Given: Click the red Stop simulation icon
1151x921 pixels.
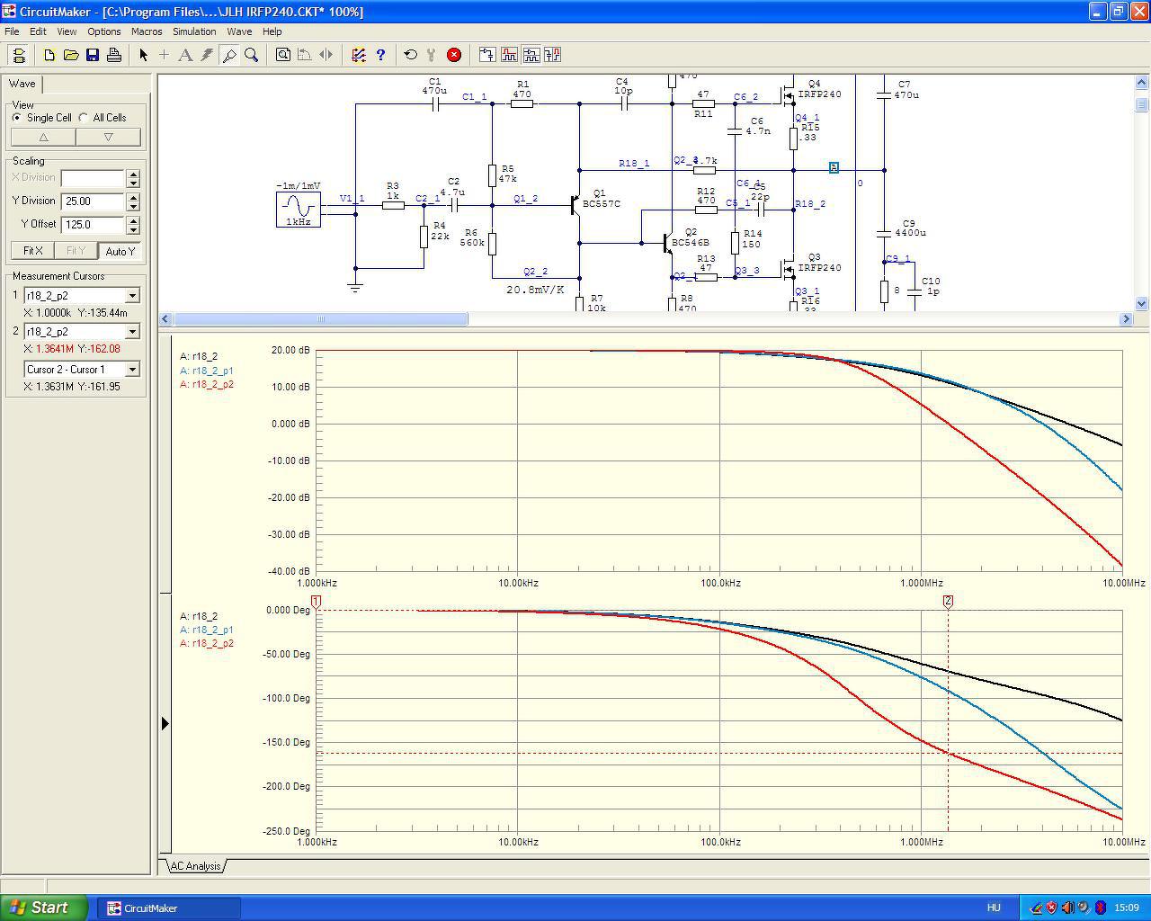Looking at the screenshot, I should [454, 55].
